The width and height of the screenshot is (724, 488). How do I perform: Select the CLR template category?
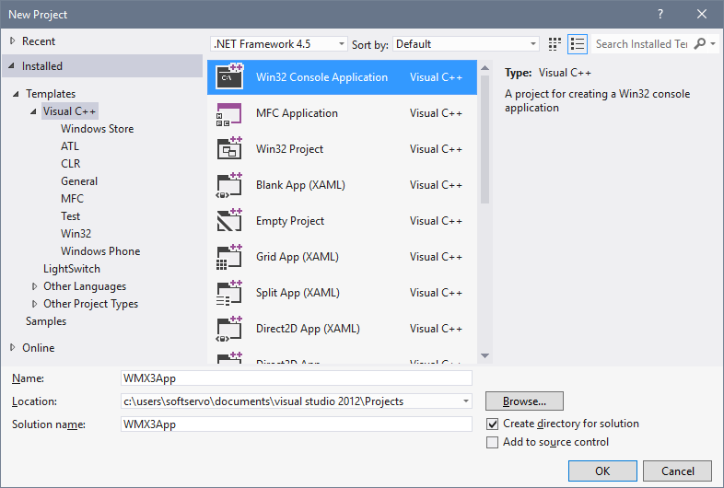(71, 164)
